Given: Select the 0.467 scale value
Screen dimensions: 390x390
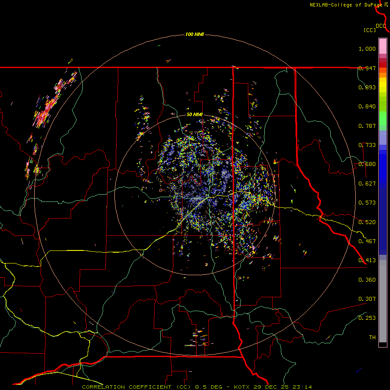Looking at the screenshot, I should pos(367,241).
